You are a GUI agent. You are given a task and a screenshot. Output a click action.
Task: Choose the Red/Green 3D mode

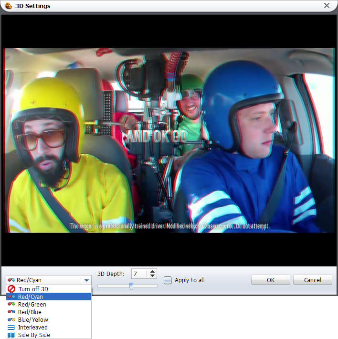pos(49,305)
